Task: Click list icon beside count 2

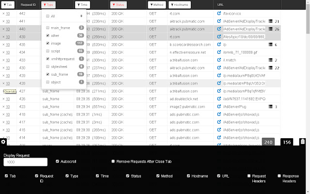Action: (270, 60)
